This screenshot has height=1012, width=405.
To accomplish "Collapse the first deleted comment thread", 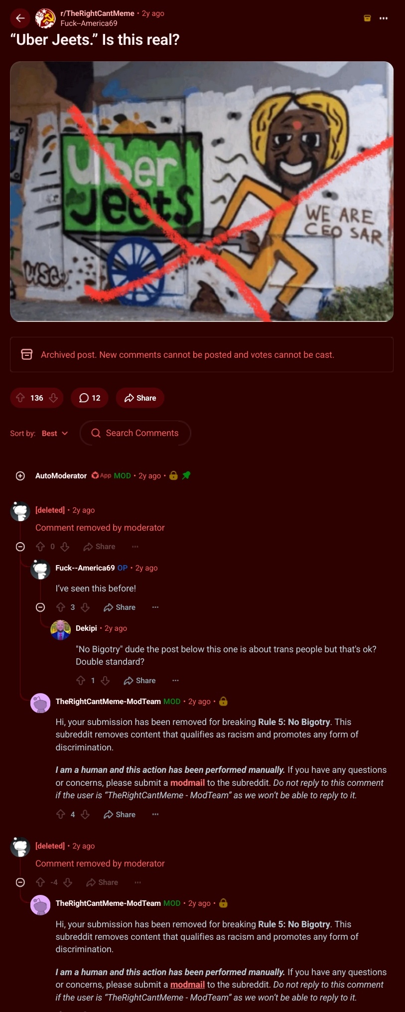I will click(x=20, y=547).
